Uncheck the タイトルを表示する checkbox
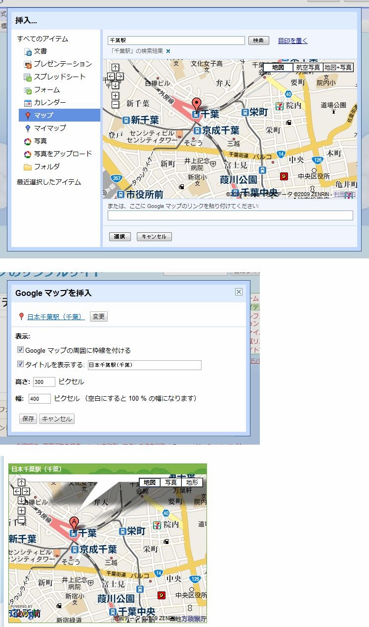Image resolution: width=369 pixels, height=627 pixels. pyautogui.click(x=21, y=365)
